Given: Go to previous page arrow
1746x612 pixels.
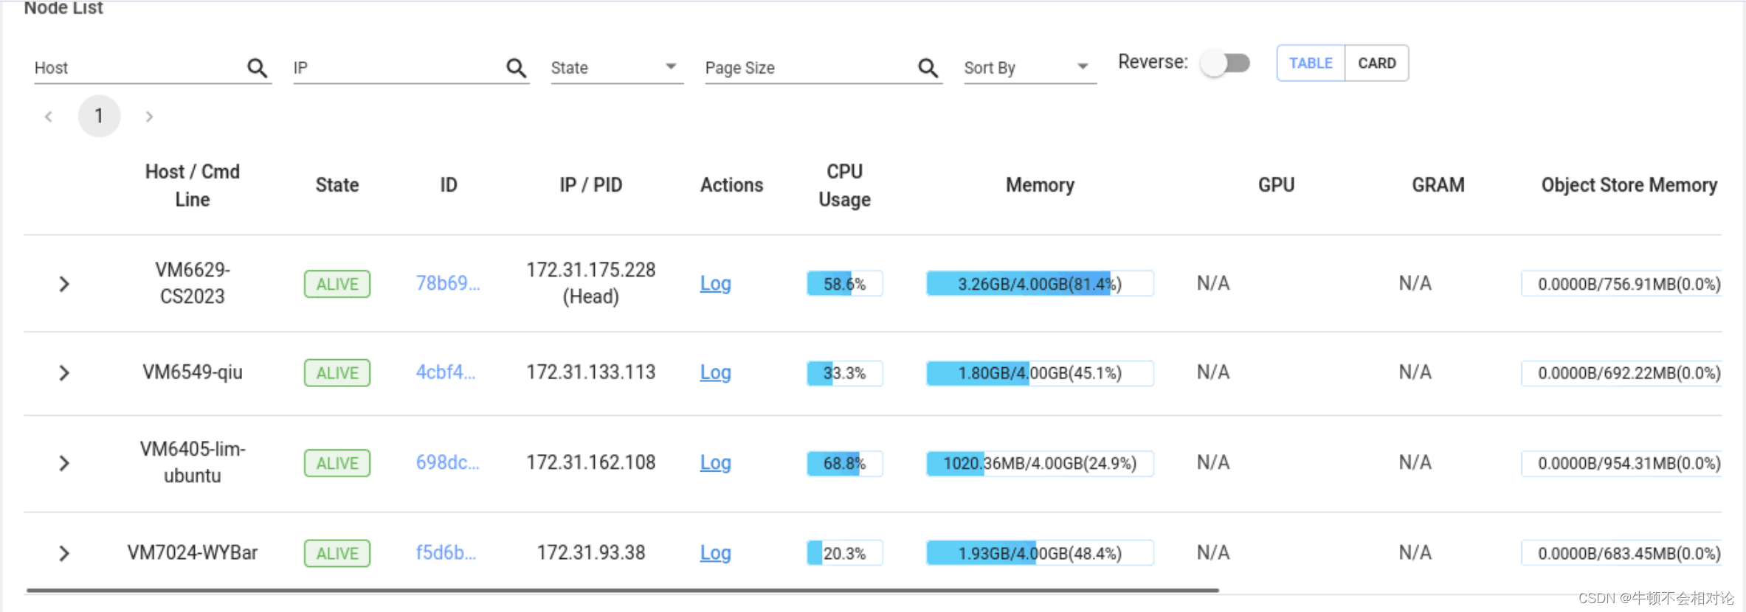Looking at the screenshot, I should click(49, 117).
